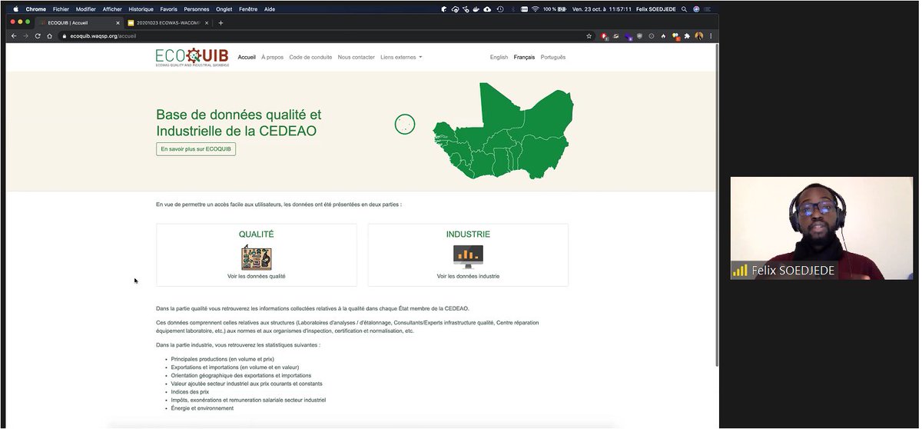Open the Onglet menu
Viewport: 922px width, 429px height.
pyautogui.click(x=224, y=9)
